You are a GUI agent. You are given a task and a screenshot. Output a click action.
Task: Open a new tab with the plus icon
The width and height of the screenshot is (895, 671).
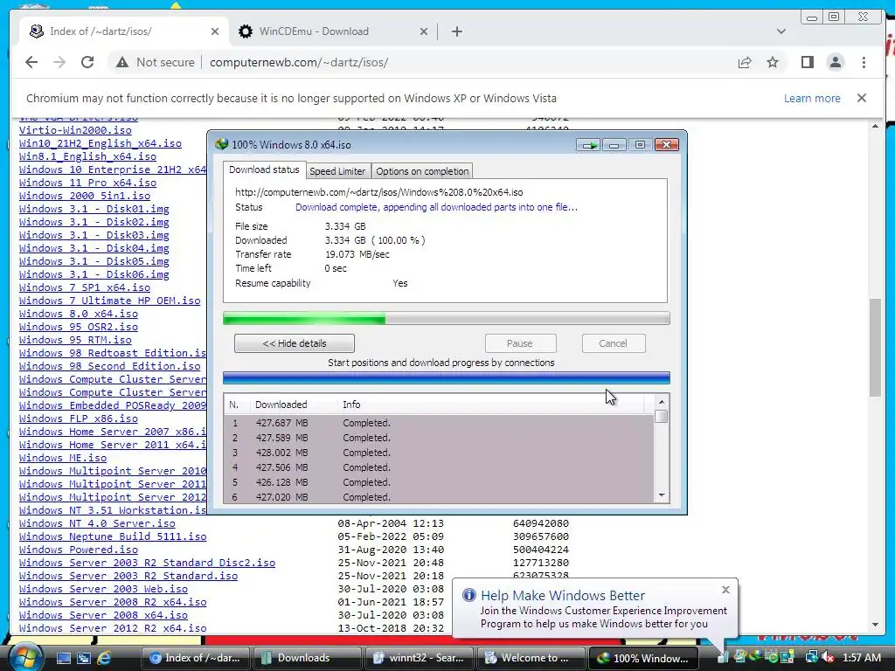[456, 31]
